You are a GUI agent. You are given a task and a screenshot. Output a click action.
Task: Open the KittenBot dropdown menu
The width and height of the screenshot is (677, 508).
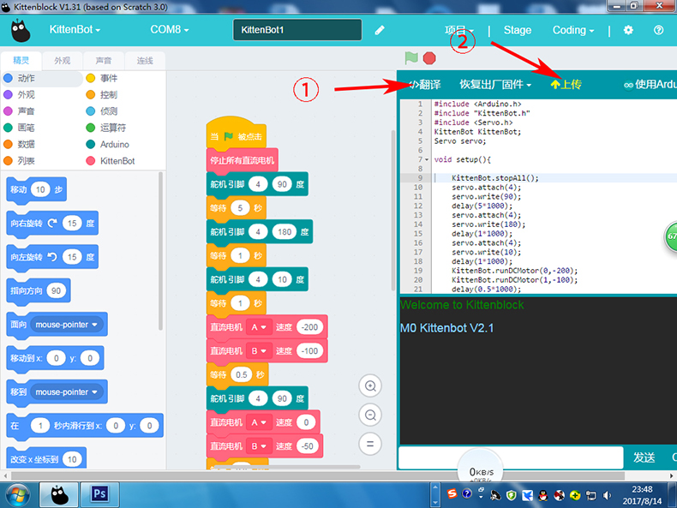[x=73, y=30]
